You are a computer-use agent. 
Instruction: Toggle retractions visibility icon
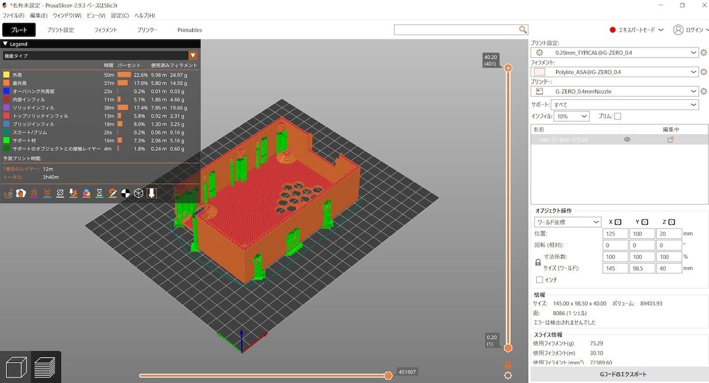(34, 193)
